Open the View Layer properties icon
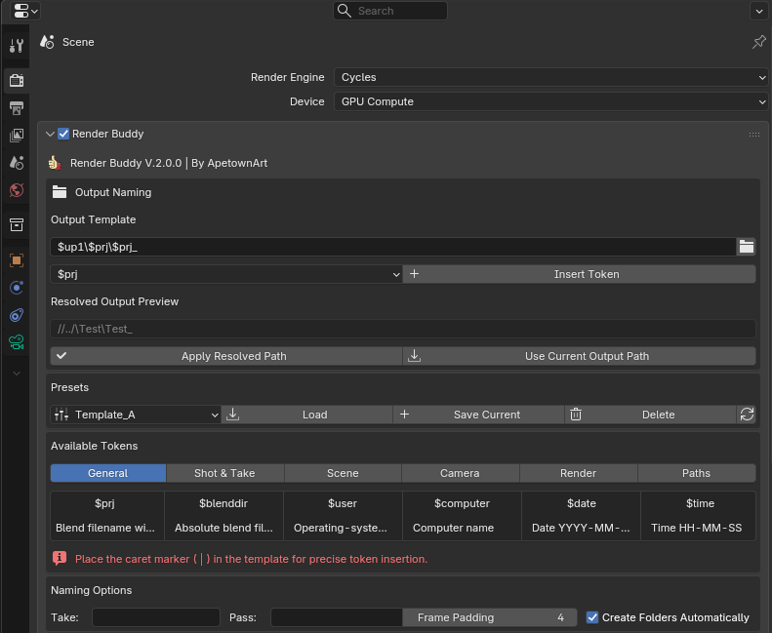The width and height of the screenshot is (772, 633). pos(17,136)
